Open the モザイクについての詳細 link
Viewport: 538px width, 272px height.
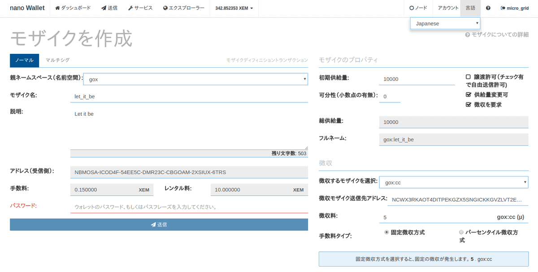coord(497,35)
